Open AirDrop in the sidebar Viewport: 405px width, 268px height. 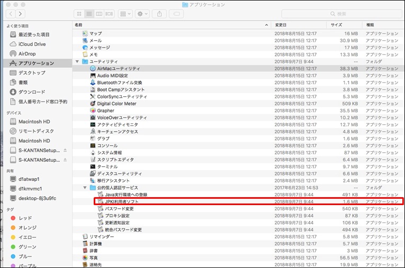tap(27, 53)
